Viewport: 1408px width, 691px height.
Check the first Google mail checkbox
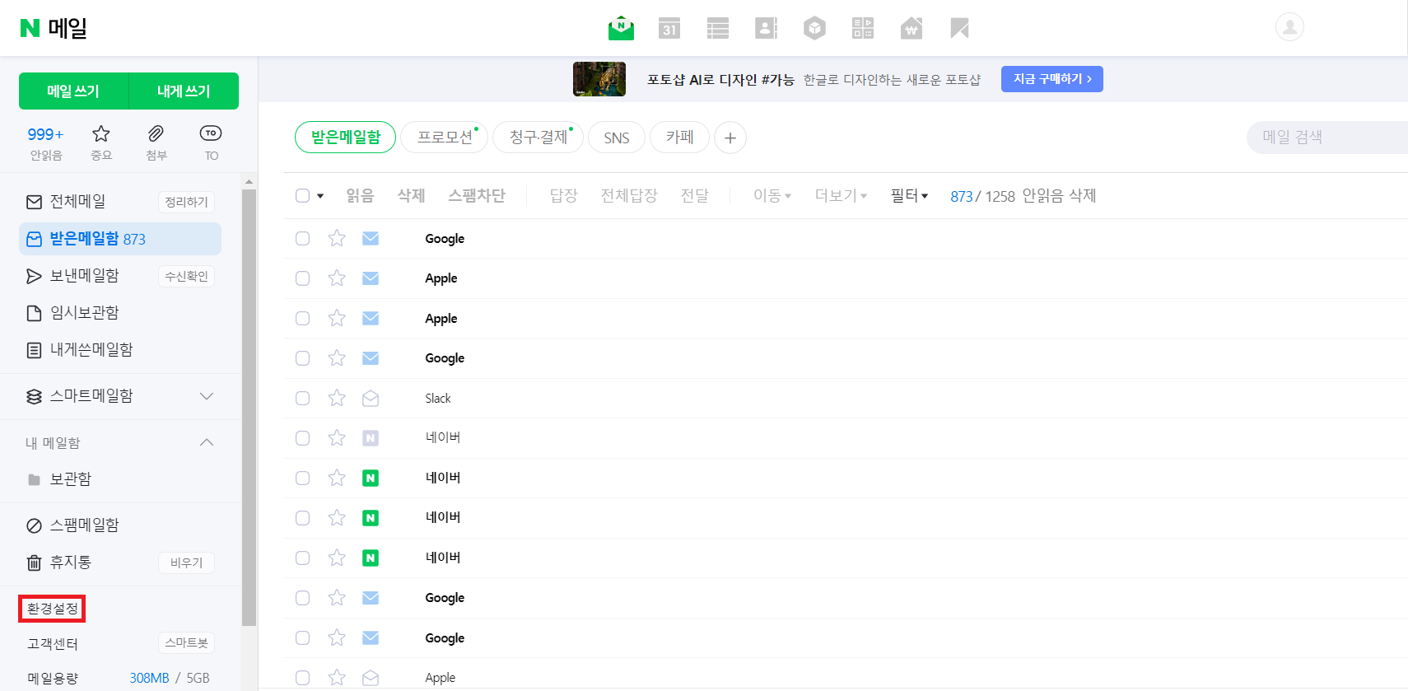coord(302,239)
